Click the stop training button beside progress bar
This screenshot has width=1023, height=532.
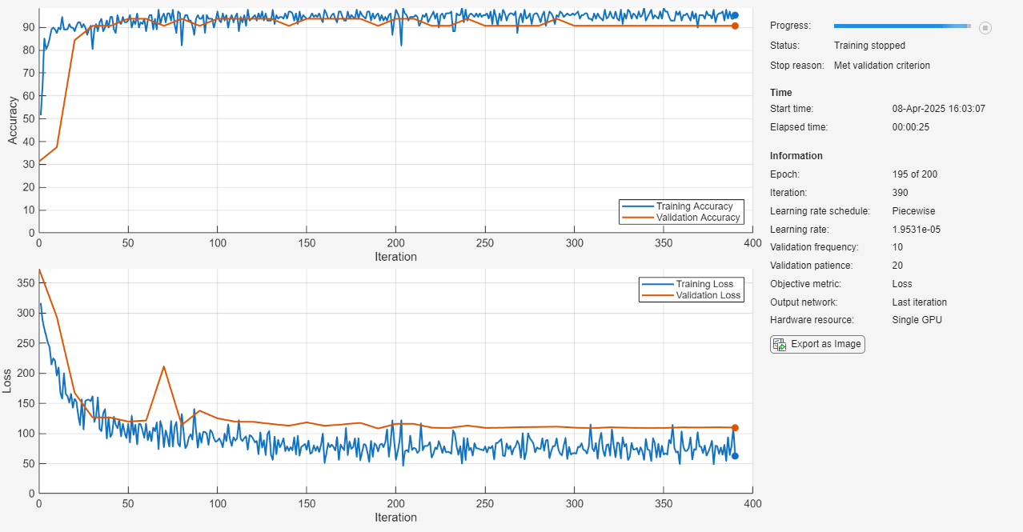point(985,27)
